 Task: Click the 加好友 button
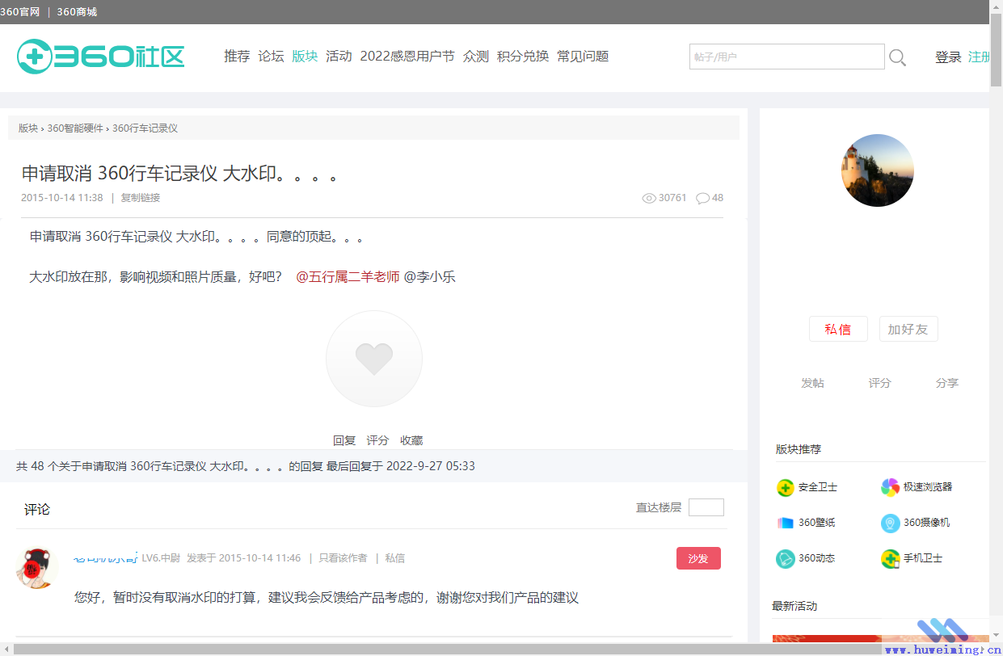[x=908, y=329]
